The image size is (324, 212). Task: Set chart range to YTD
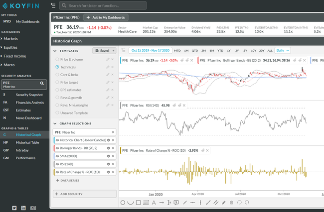pyautogui.click(x=220, y=51)
